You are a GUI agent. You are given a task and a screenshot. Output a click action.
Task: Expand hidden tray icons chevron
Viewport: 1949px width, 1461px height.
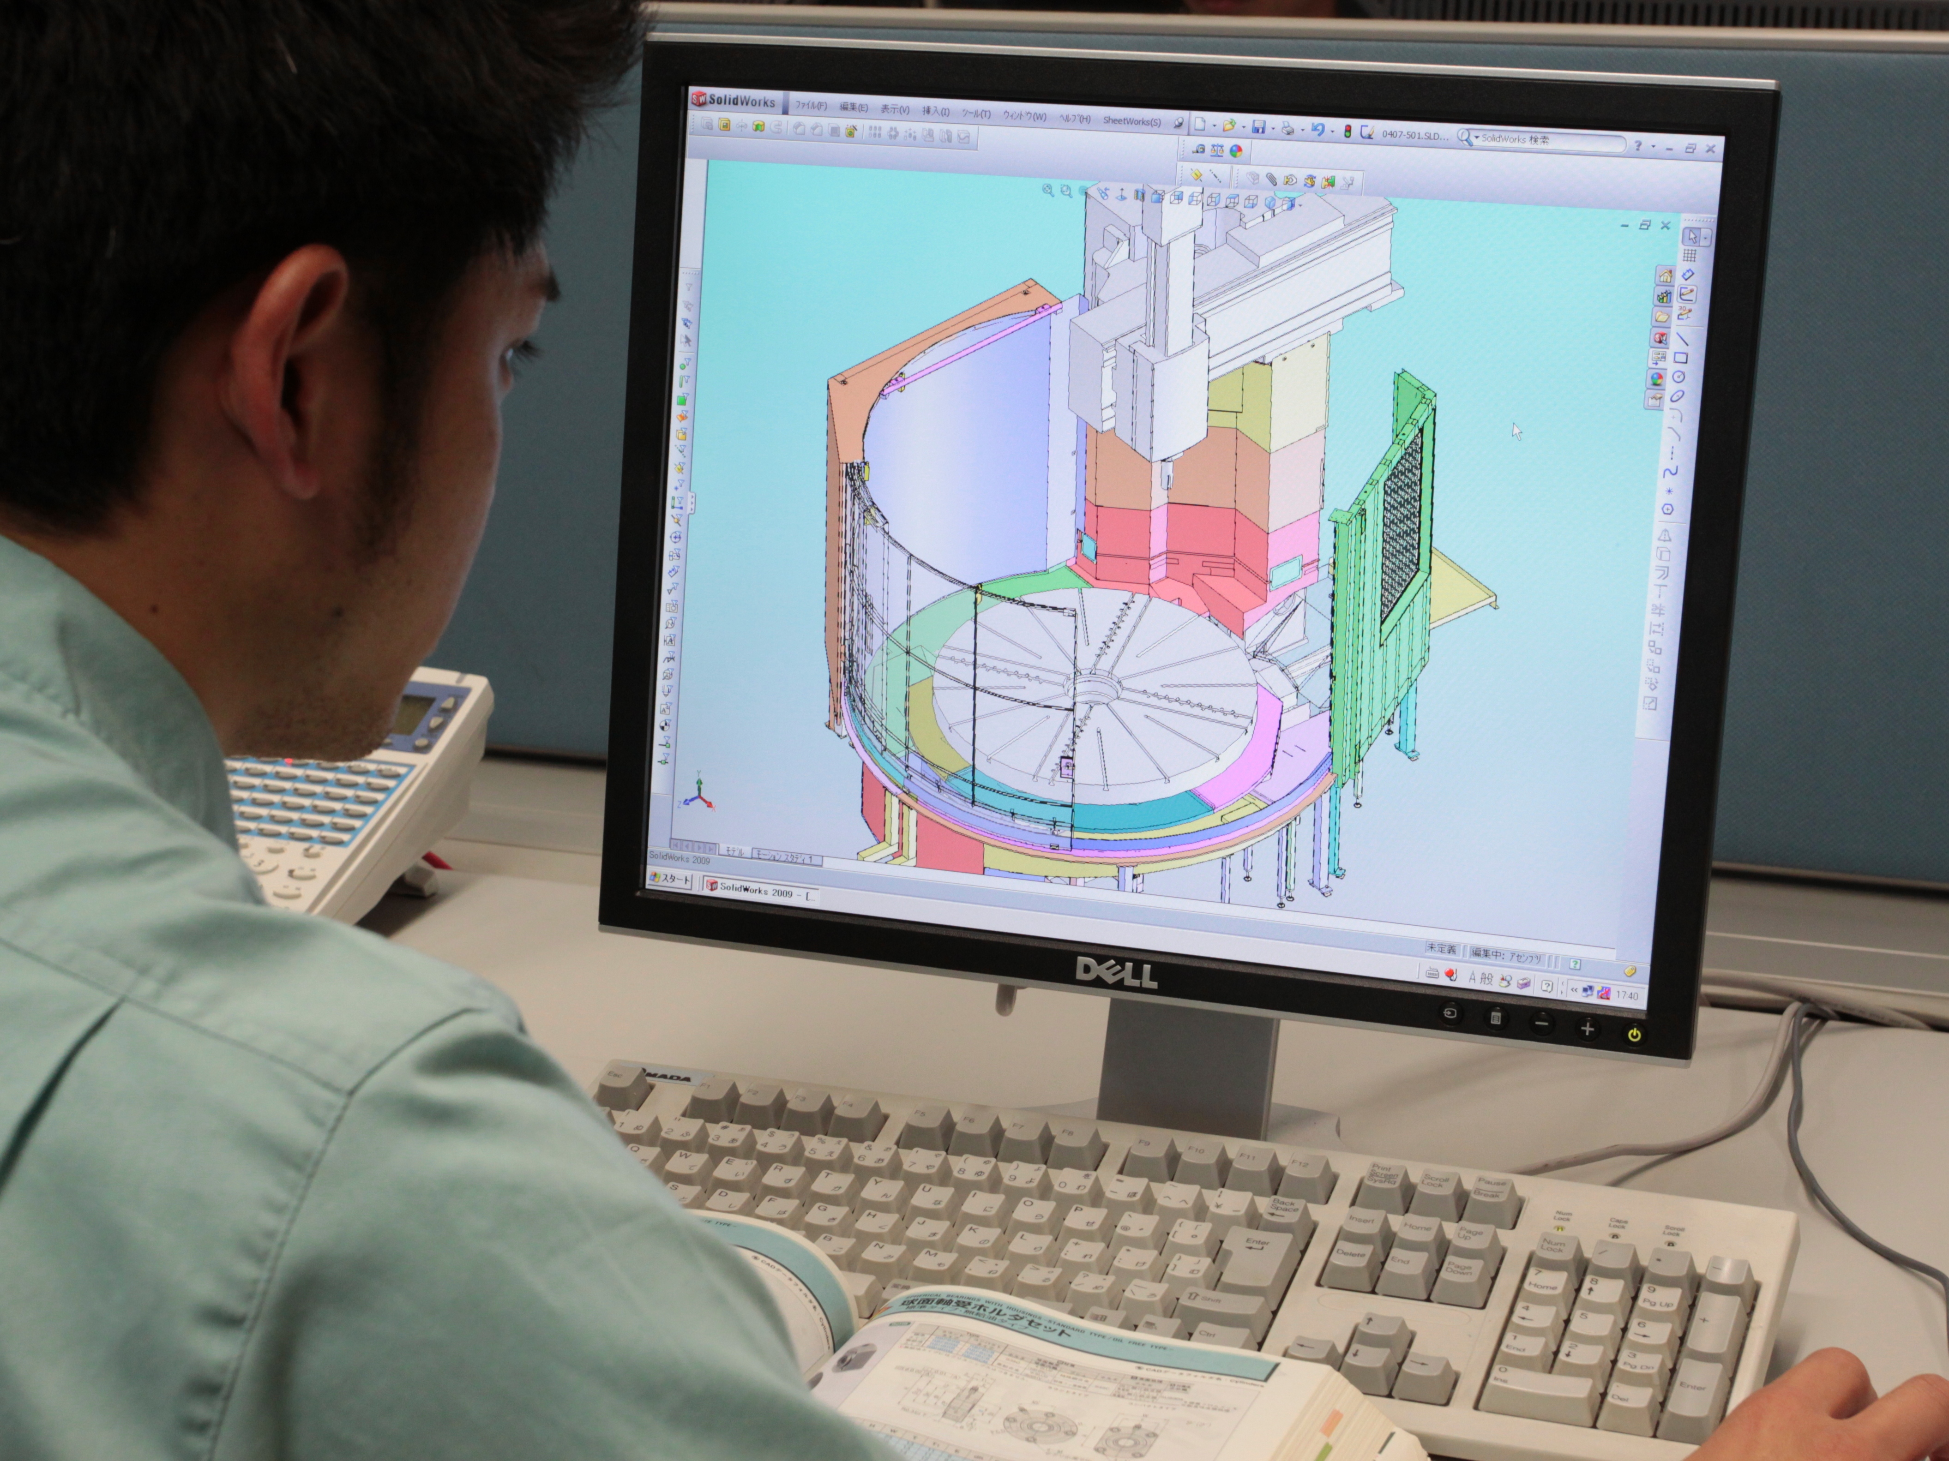[1575, 991]
